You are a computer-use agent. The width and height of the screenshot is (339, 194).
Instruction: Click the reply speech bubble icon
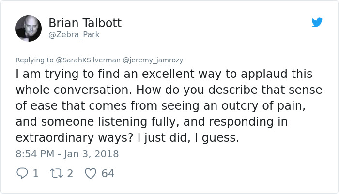[x=22, y=173]
